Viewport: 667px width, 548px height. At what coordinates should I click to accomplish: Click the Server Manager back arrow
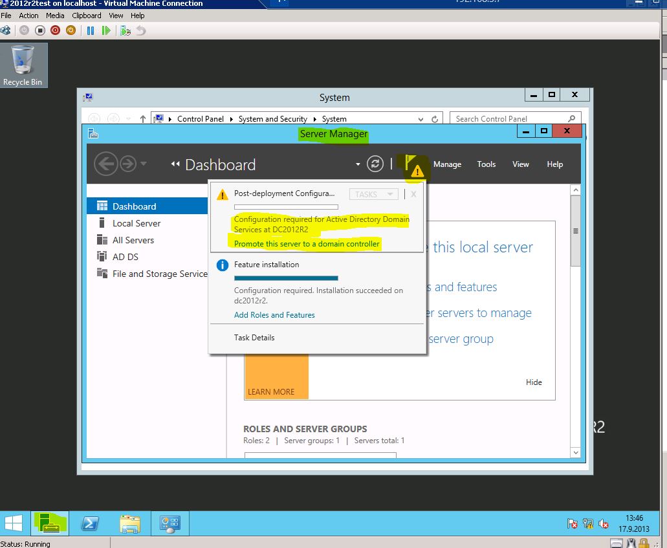click(x=105, y=164)
